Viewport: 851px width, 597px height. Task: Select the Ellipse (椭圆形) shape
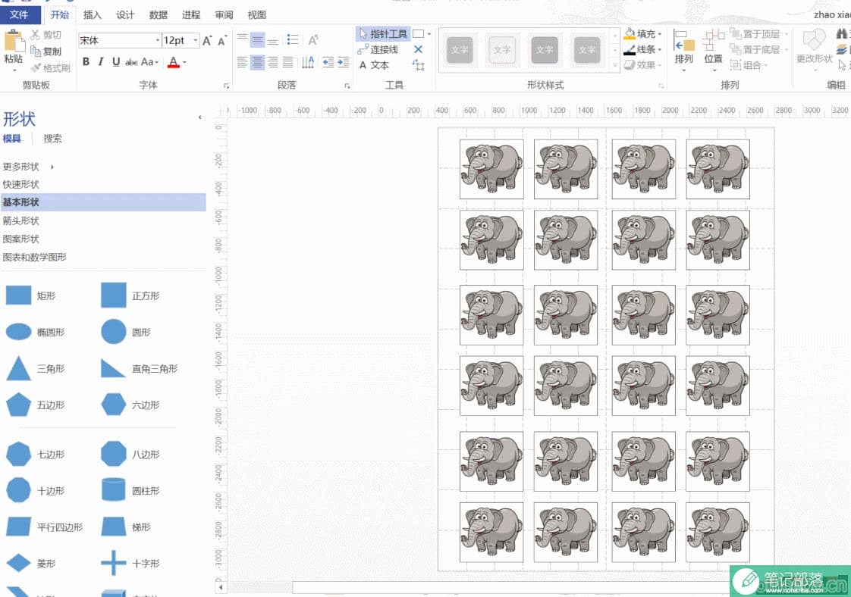(36, 332)
